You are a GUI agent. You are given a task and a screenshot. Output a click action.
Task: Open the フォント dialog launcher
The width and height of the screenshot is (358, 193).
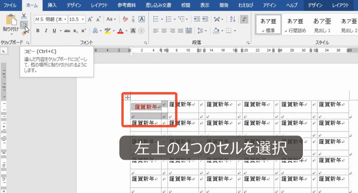point(146,43)
